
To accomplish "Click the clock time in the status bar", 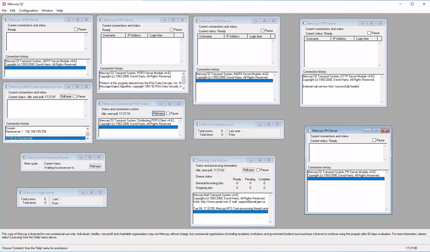I will tap(411, 248).
